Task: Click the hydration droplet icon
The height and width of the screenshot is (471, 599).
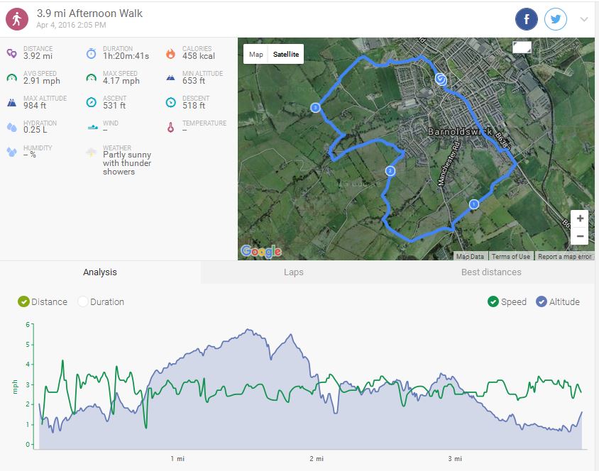Action: (12, 127)
